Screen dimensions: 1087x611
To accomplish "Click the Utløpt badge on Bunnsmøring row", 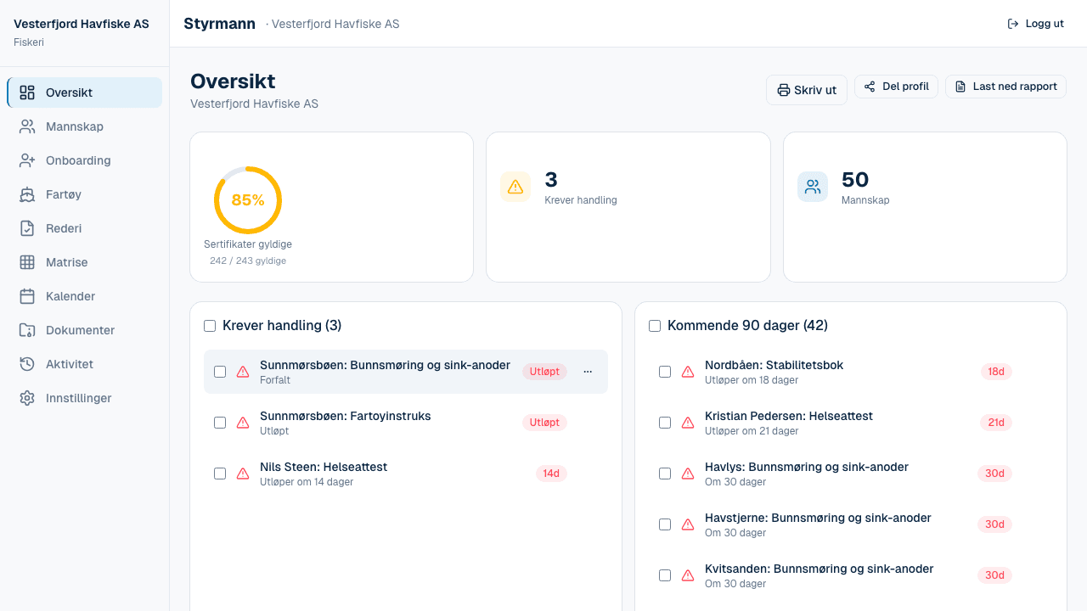I will click(544, 372).
